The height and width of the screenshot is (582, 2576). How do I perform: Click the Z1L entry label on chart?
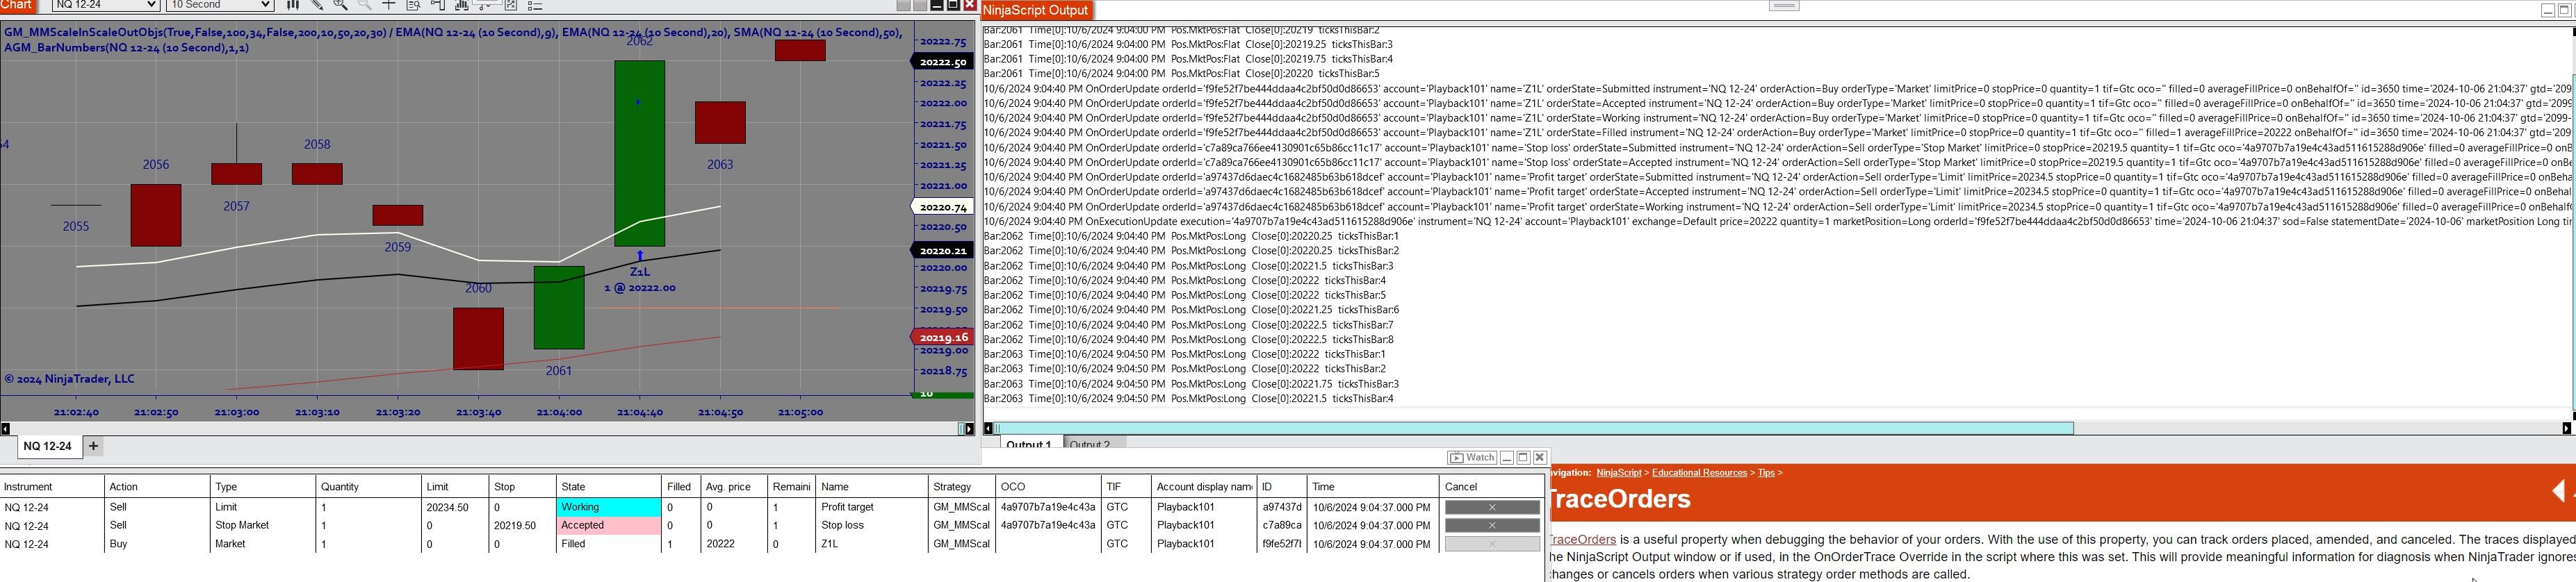pyautogui.click(x=640, y=272)
